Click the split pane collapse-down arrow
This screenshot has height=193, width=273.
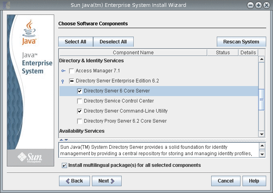click(66, 140)
